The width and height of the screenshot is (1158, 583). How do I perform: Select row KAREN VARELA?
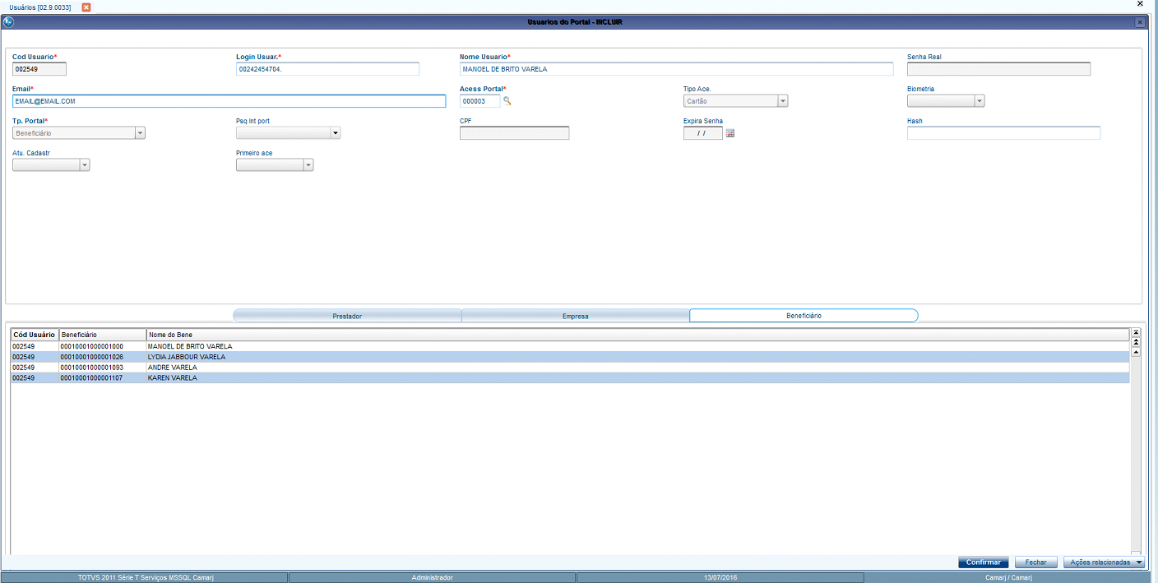coord(570,378)
